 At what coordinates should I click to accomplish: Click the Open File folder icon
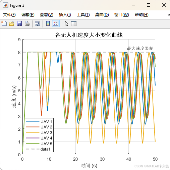12,23
